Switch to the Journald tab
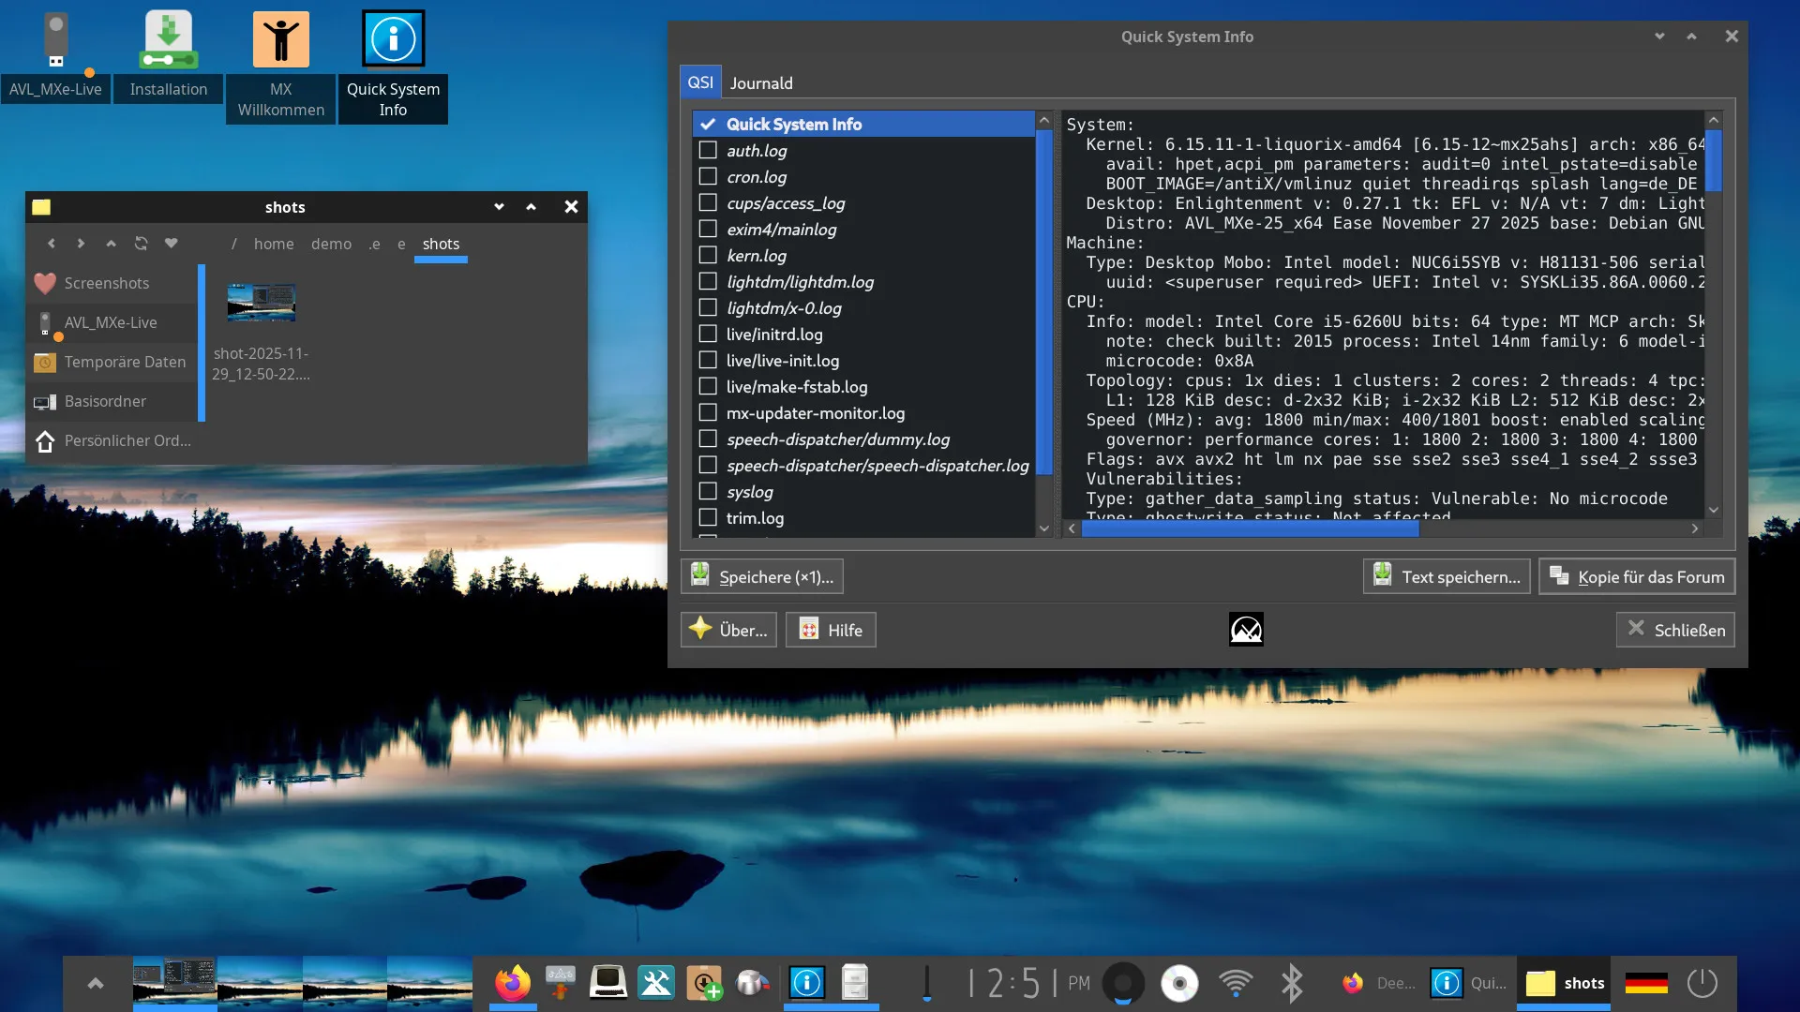 [761, 83]
